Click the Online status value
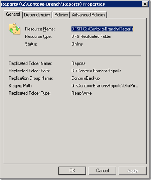This screenshot has width=151, height=180. (x=77, y=44)
